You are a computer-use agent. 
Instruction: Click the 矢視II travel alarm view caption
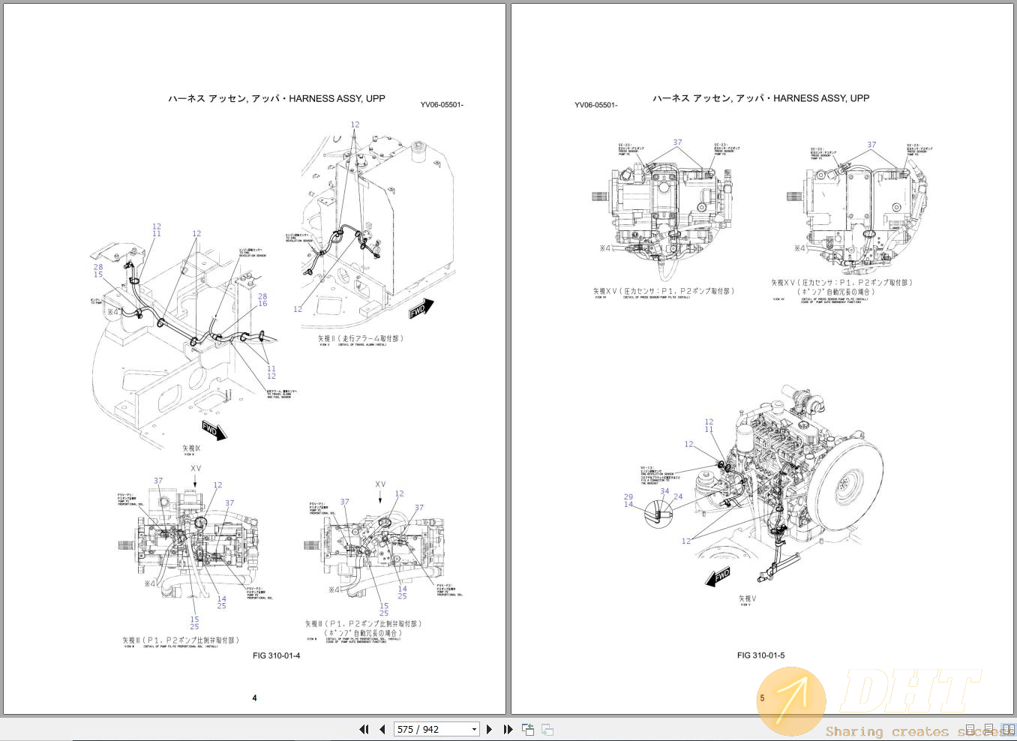361,339
